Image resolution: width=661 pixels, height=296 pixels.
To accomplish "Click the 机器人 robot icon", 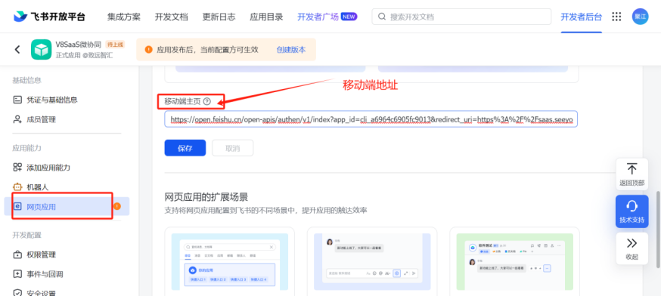I will pos(17,187).
